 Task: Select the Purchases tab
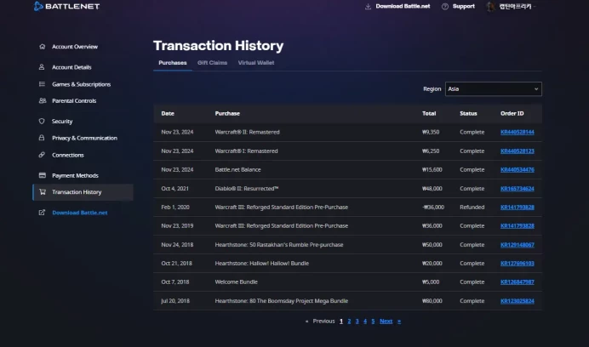173,63
